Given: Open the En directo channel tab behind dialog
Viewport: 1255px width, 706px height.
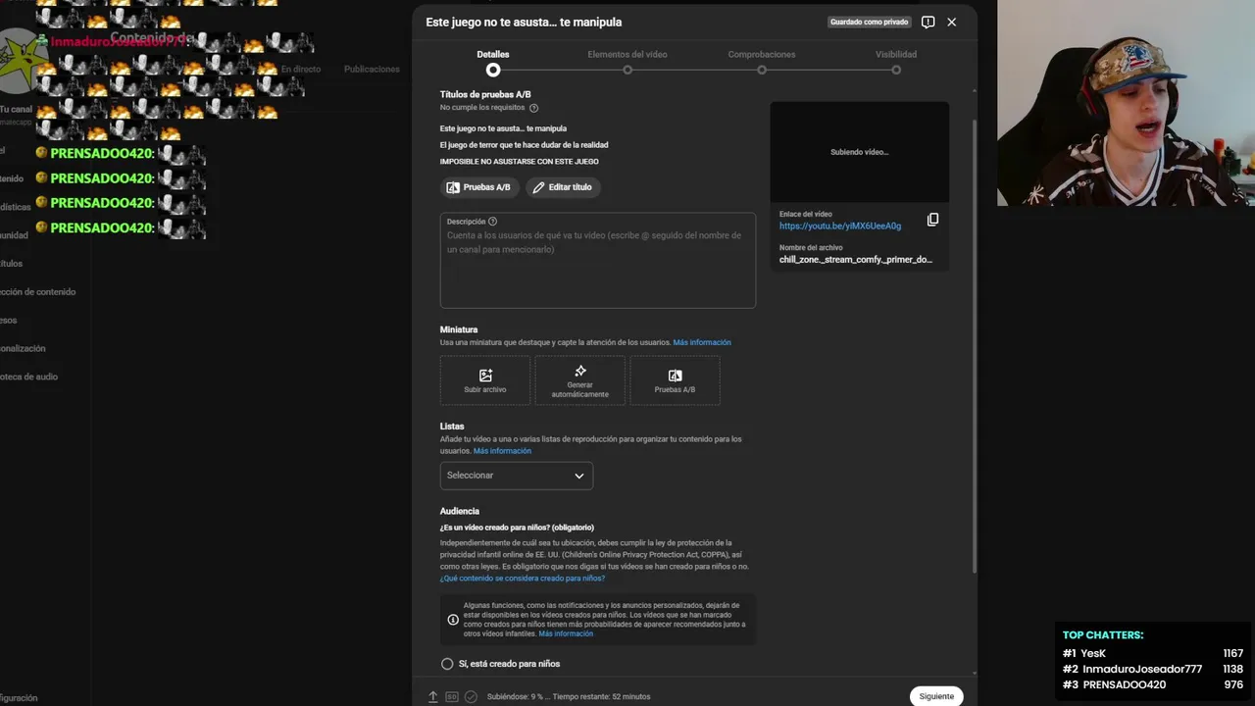Looking at the screenshot, I should tap(301, 70).
